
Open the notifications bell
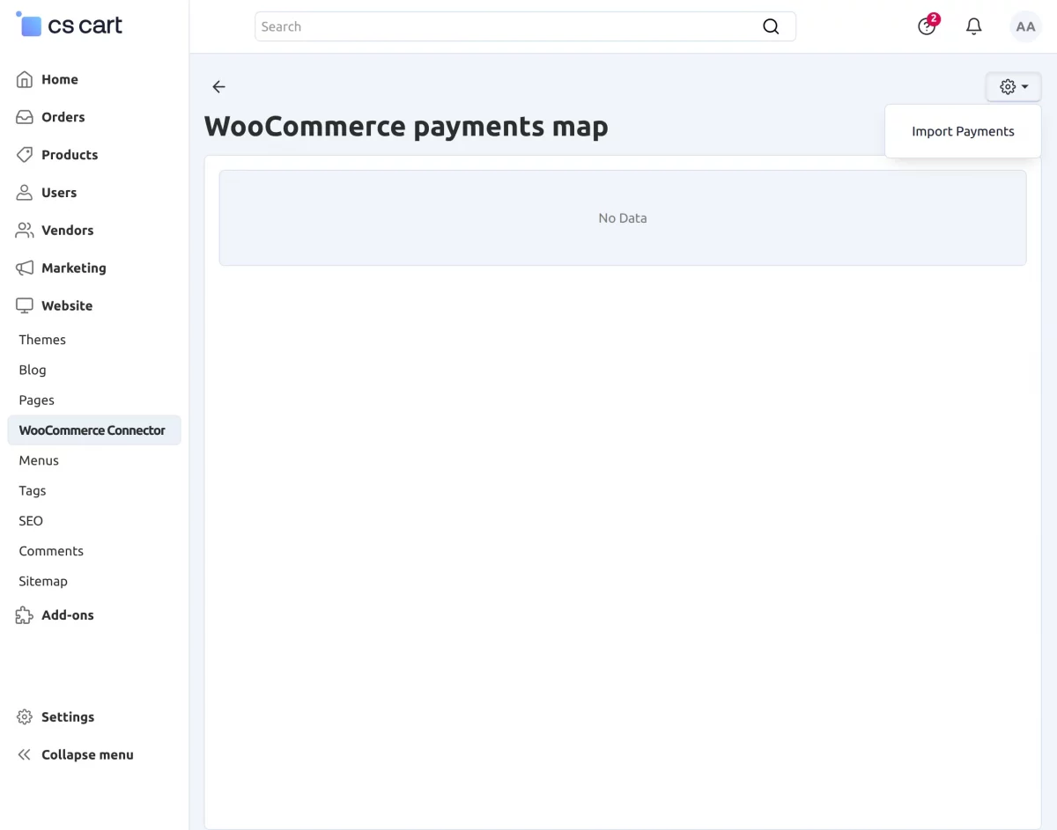tap(973, 26)
